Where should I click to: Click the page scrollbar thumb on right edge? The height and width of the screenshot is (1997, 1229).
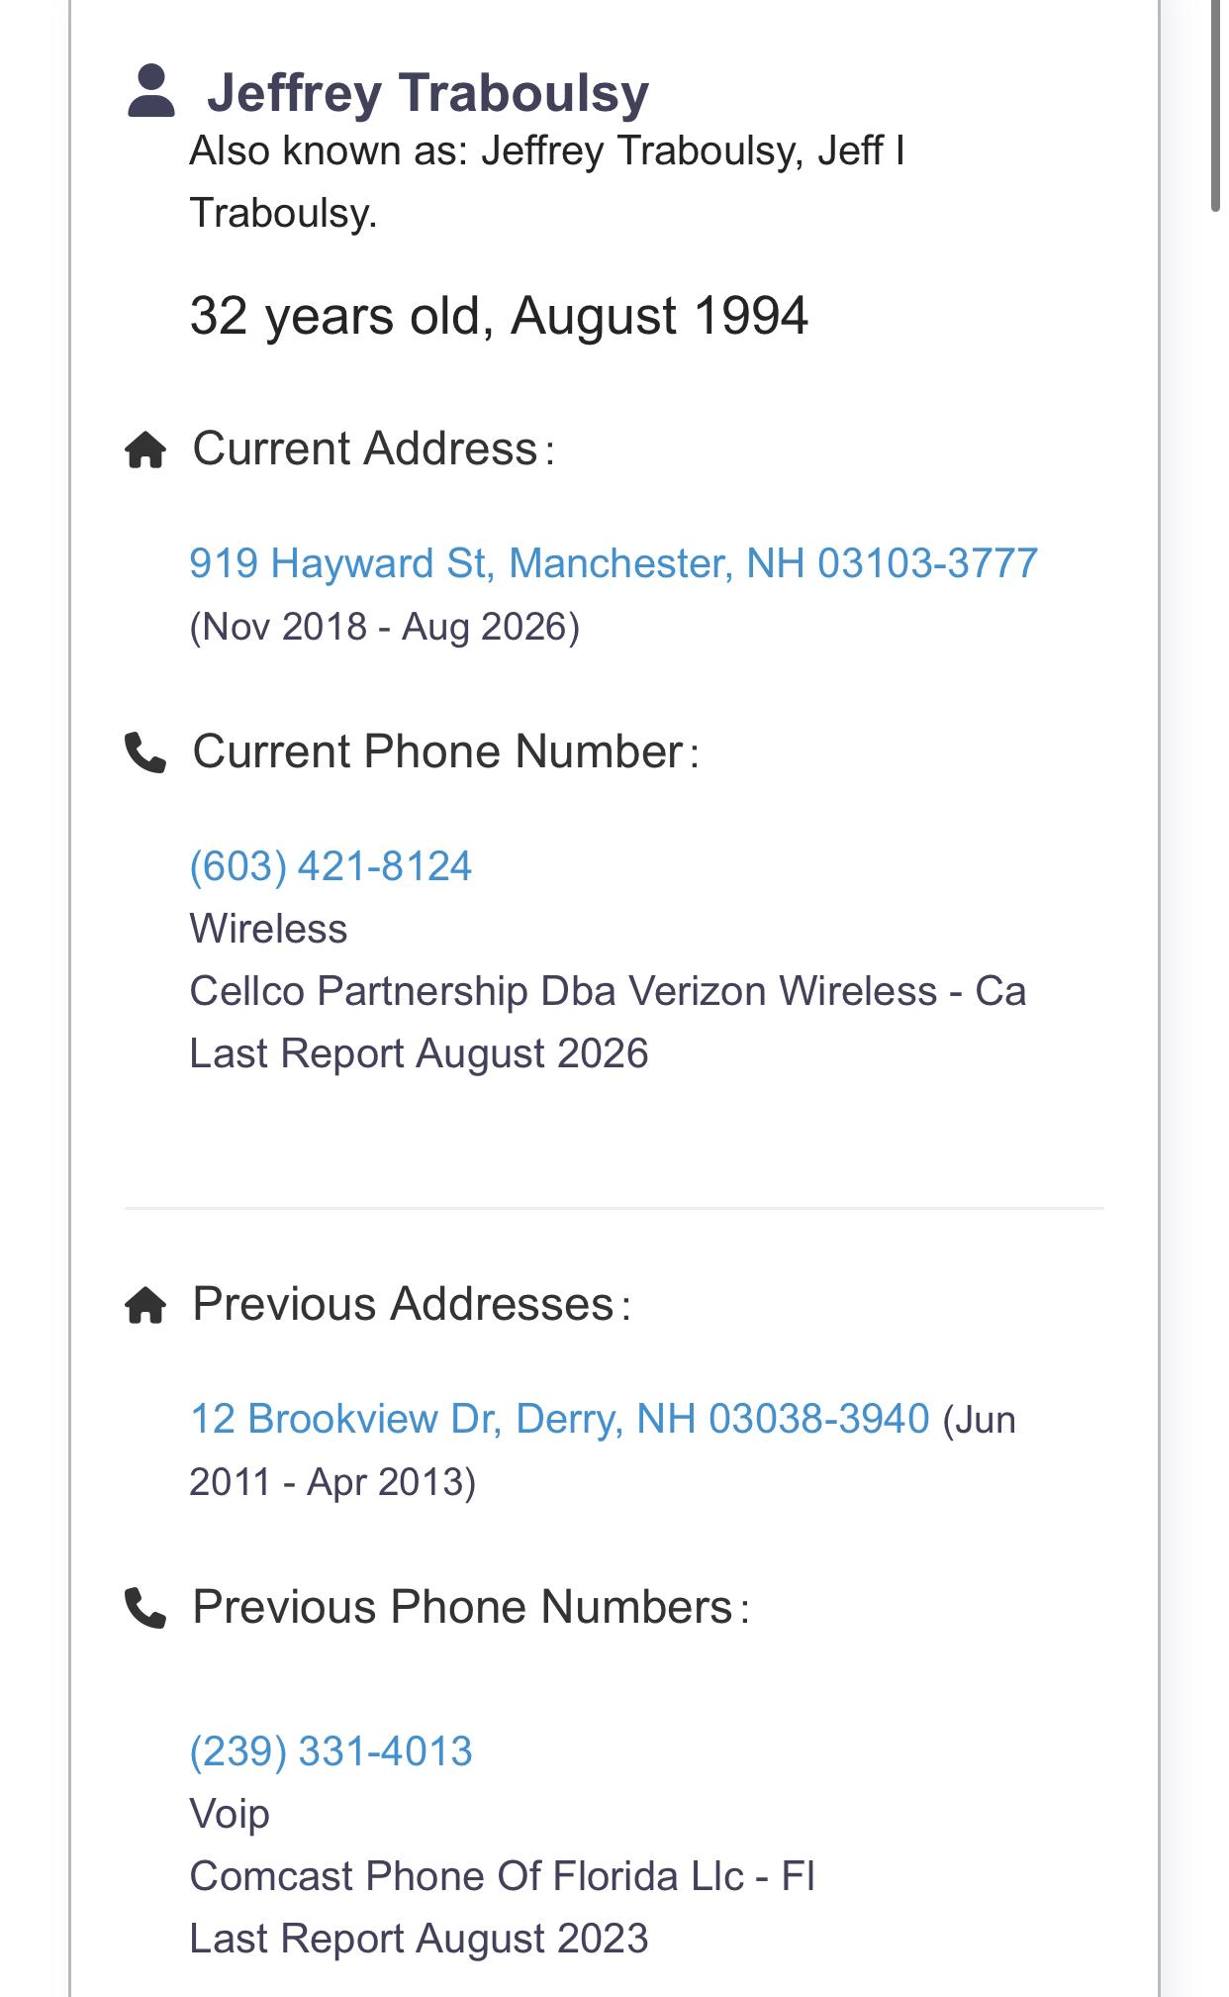(1216, 104)
